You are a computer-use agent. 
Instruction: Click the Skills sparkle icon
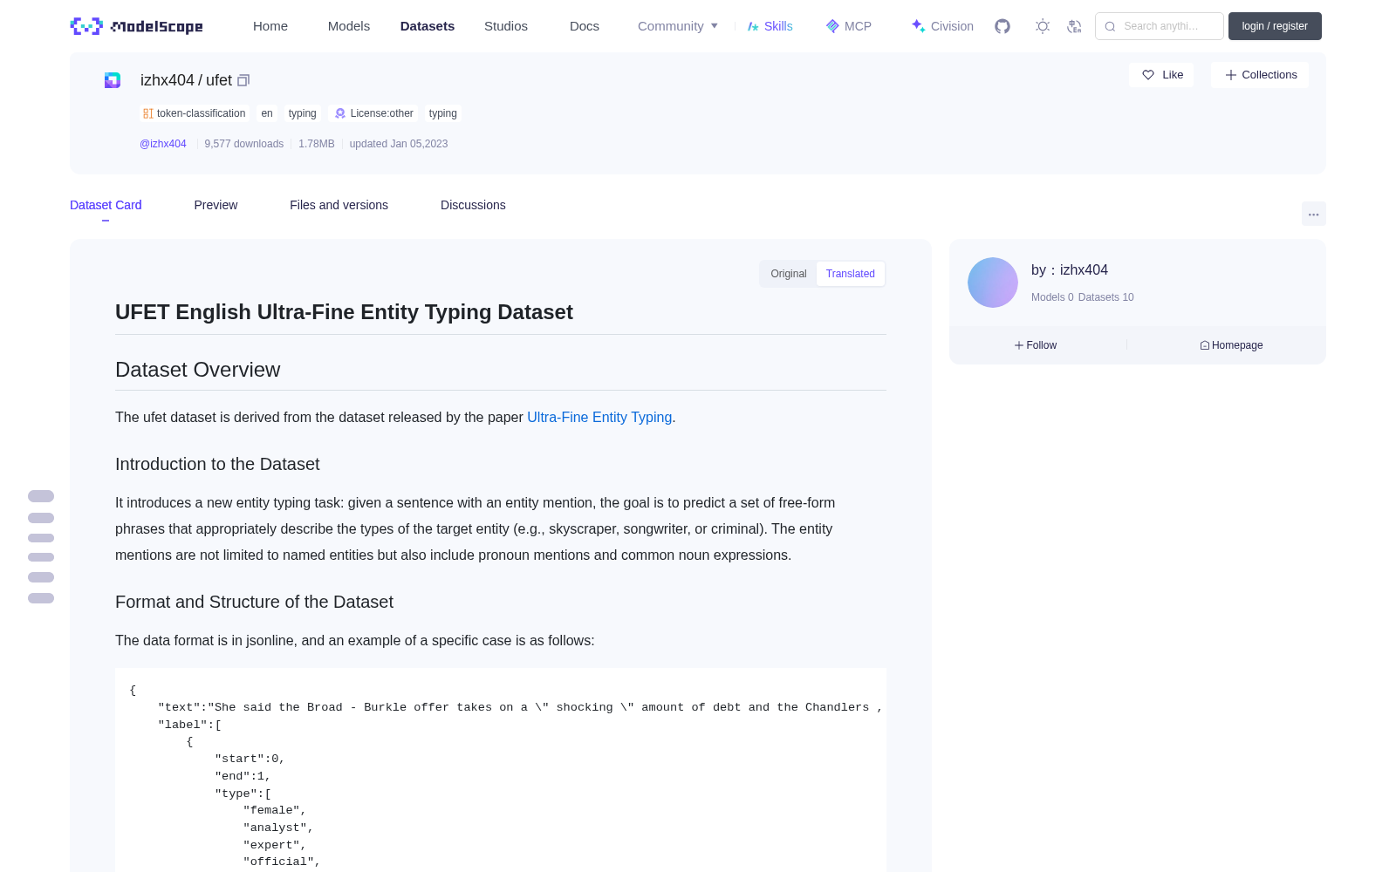pyautogui.click(x=753, y=26)
